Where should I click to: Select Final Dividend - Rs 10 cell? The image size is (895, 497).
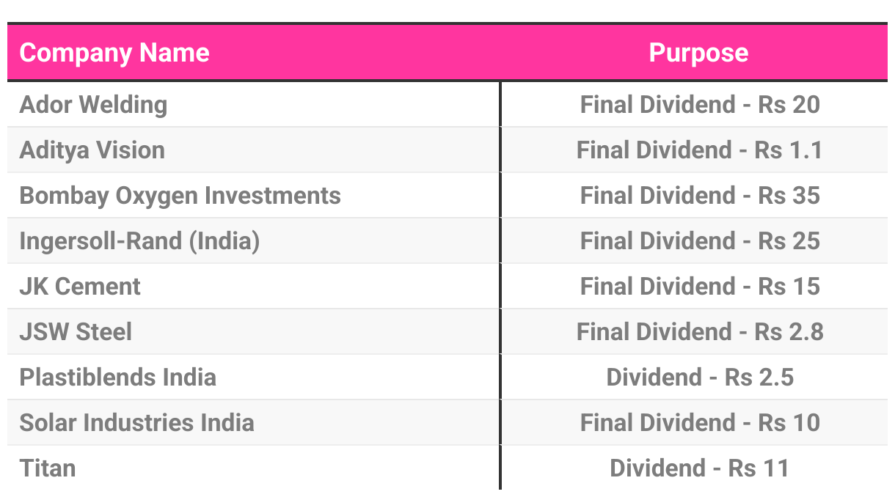point(700,423)
